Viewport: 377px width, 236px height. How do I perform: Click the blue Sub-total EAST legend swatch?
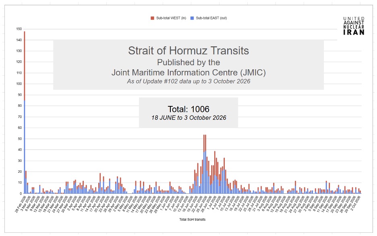point(192,18)
